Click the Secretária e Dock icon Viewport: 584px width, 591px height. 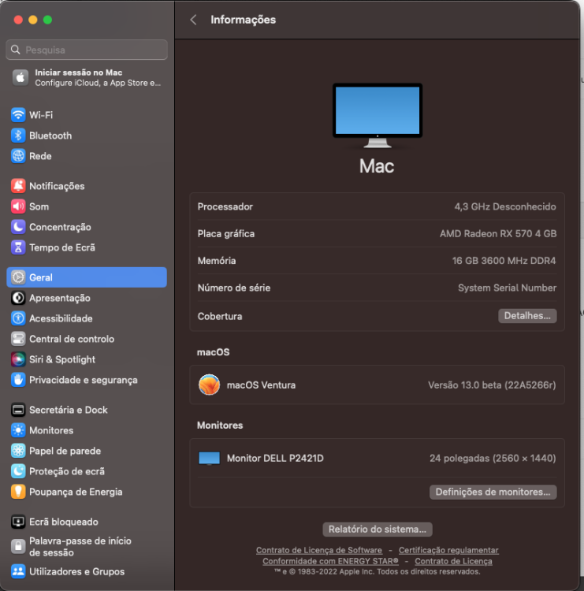click(x=18, y=410)
